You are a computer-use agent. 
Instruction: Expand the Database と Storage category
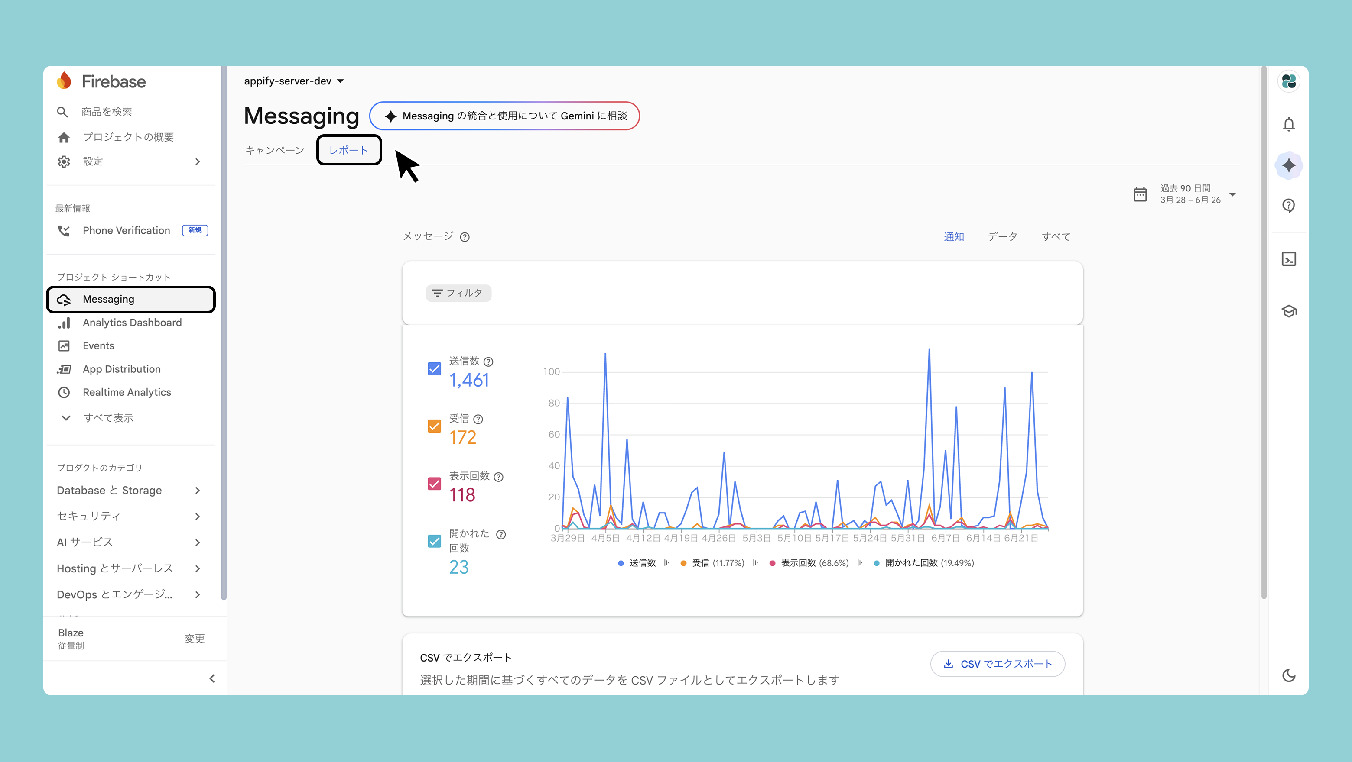[x=129, y=491]
